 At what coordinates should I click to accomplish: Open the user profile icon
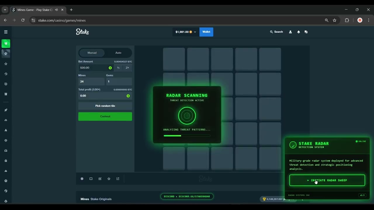coord(290,32)
